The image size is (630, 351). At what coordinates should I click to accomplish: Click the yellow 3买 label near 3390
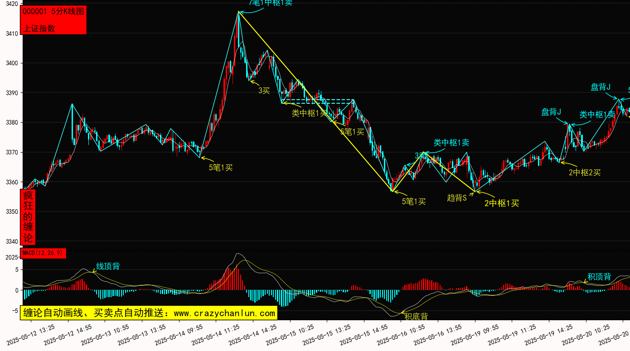click(264, 91)
